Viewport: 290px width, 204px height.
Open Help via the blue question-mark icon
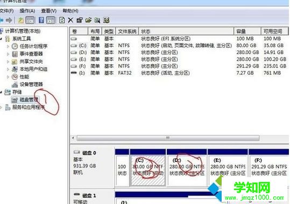[x=41, y=20]
